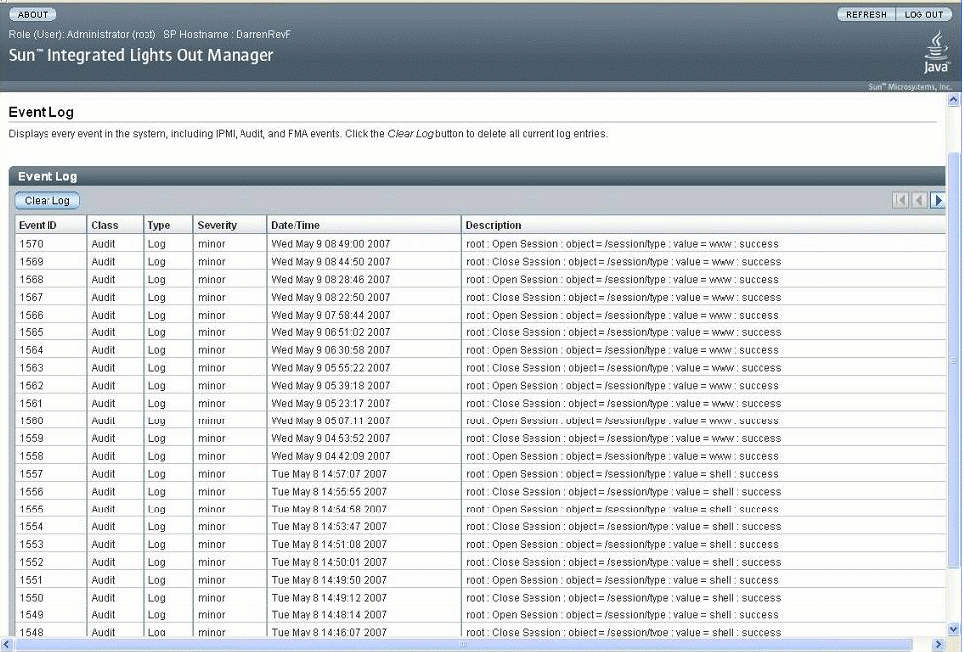The width and height of the screenshot is (964, 652).
Task: Click the Date/Time column header
Action: click(x=364, y=225)
